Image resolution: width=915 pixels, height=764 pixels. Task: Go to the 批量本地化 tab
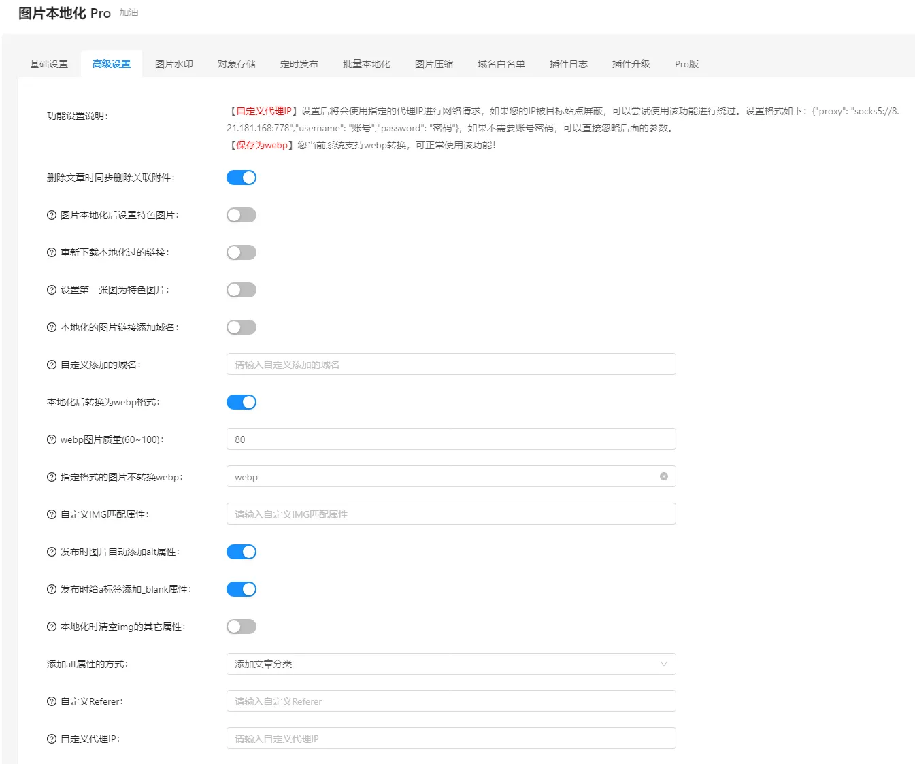367,64
